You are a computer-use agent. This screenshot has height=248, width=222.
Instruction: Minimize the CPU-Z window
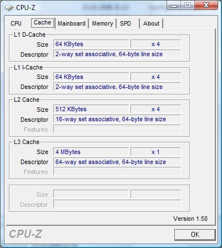[x=174, y=6]
